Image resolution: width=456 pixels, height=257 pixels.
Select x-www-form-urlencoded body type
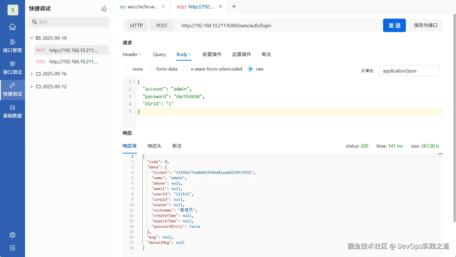(x=185, y=69)
